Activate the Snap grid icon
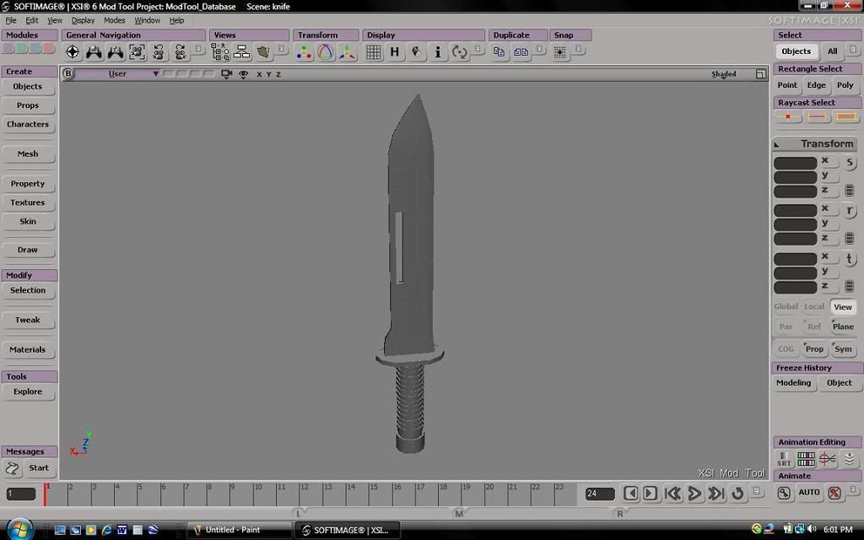 point(560,52)
